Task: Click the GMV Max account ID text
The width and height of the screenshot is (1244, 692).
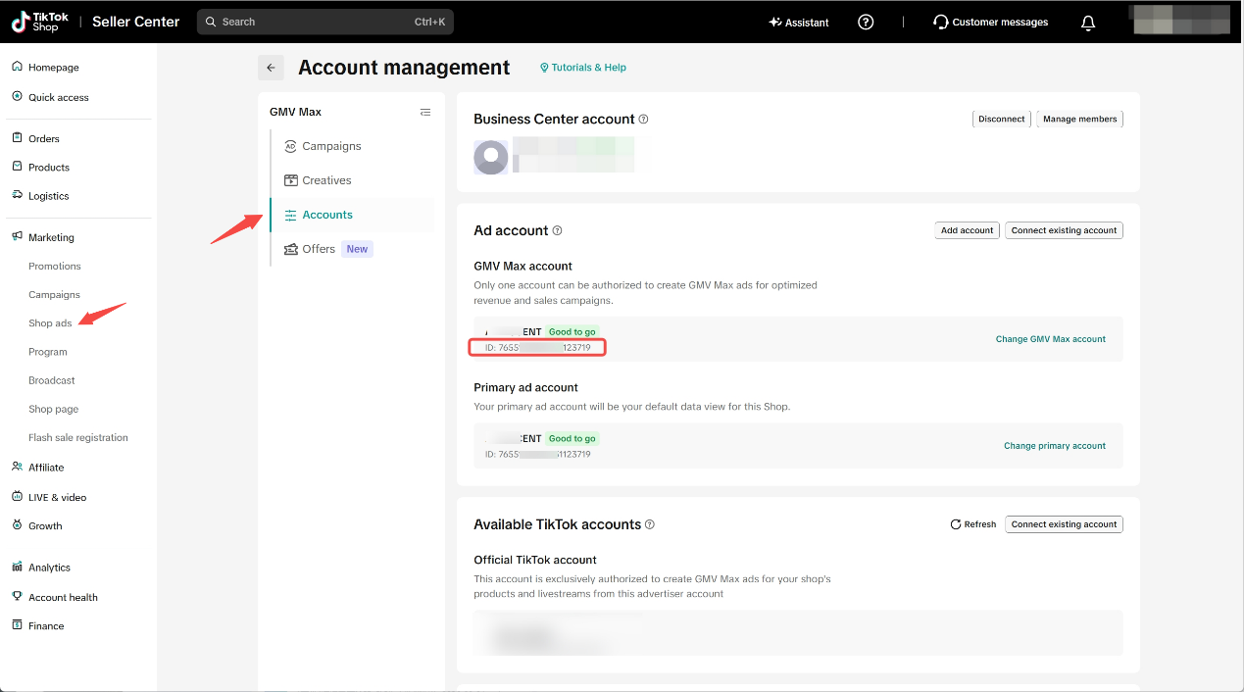Action: [537, 348]
